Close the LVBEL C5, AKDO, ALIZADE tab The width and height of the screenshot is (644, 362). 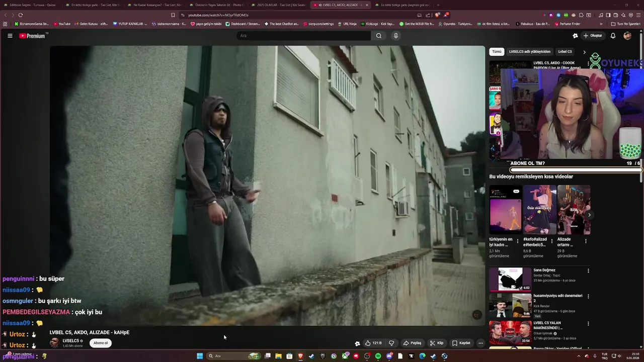click(366, 5)
